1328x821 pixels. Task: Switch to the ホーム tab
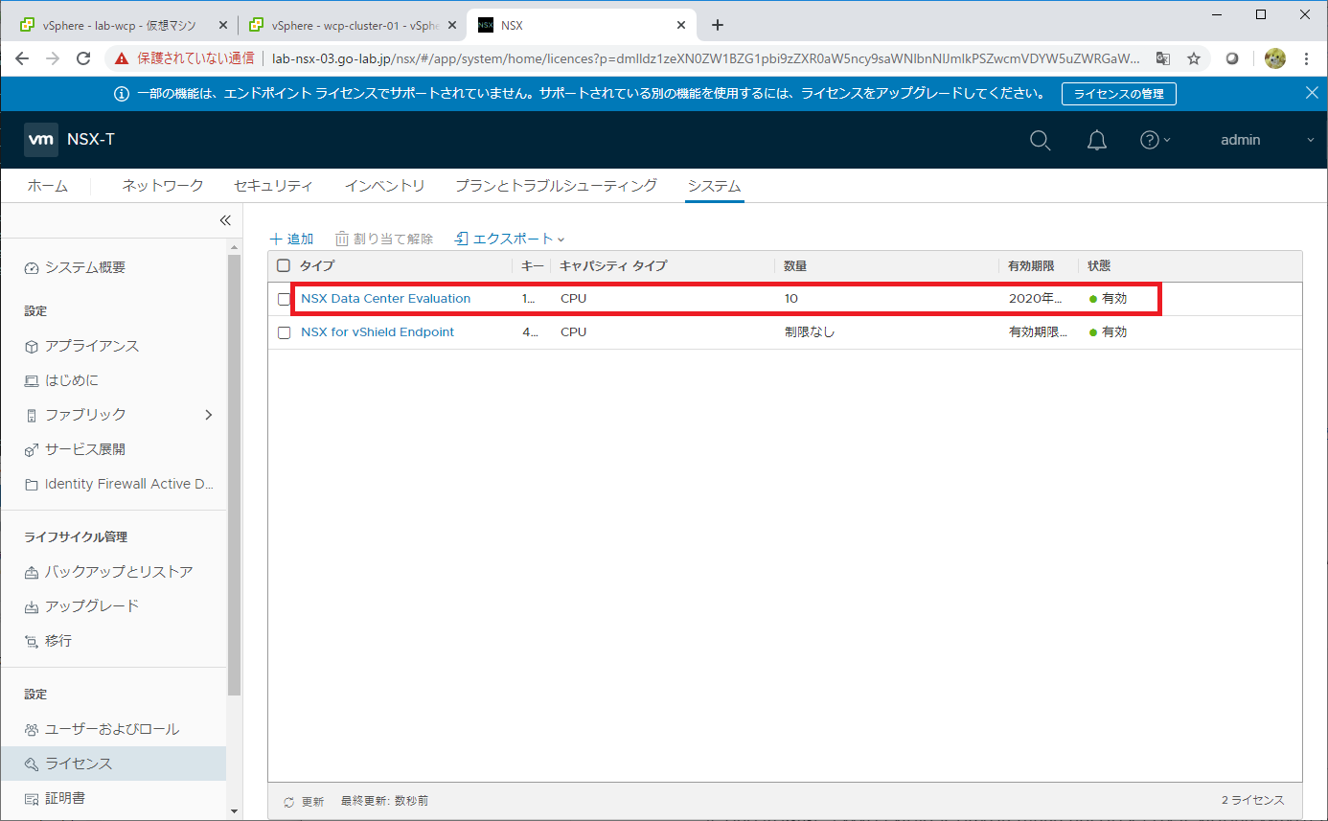click(x=47, y=186)
